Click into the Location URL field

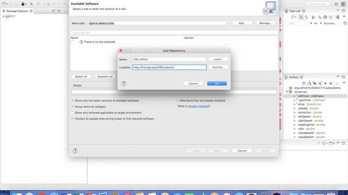coord(169,67)
